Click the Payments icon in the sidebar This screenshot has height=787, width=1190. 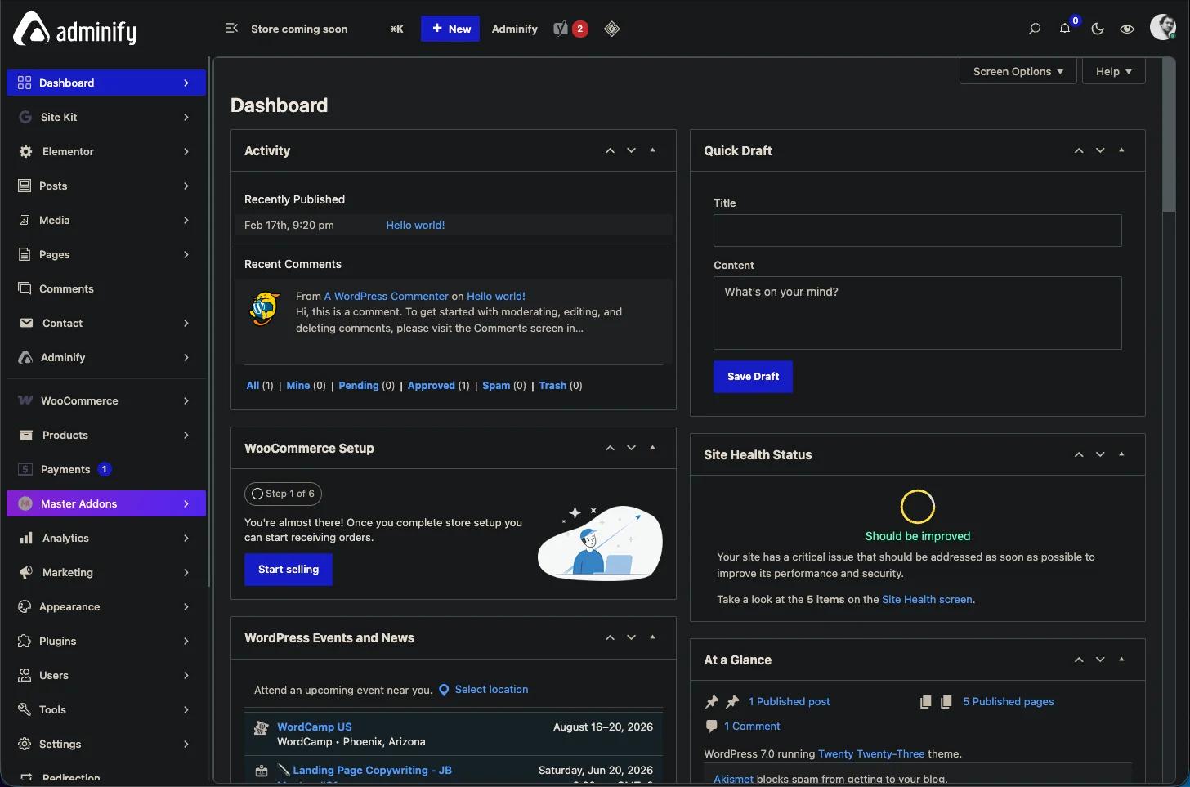[25, 469]
